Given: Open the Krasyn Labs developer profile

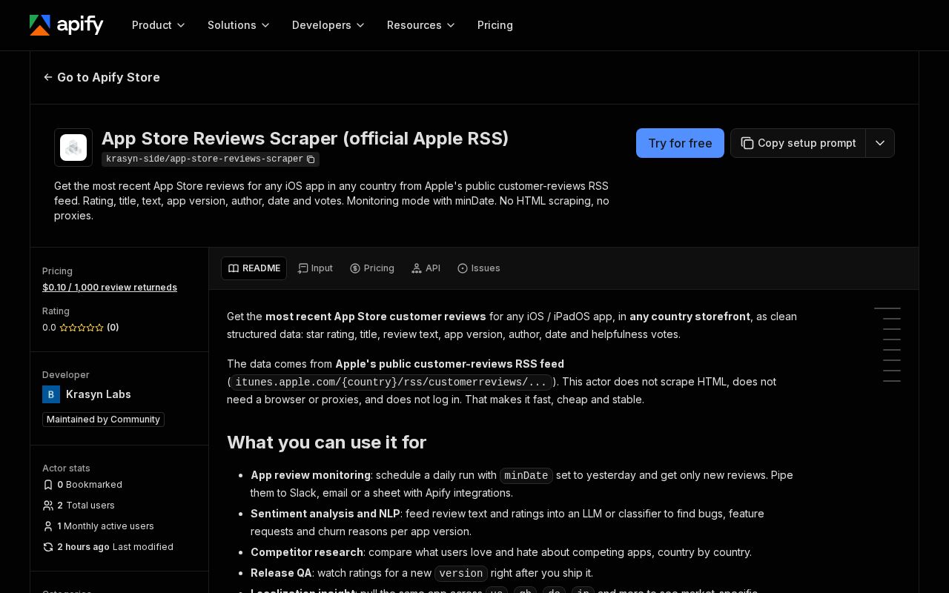Looking at the screenshot, I should tap(99, 394).
